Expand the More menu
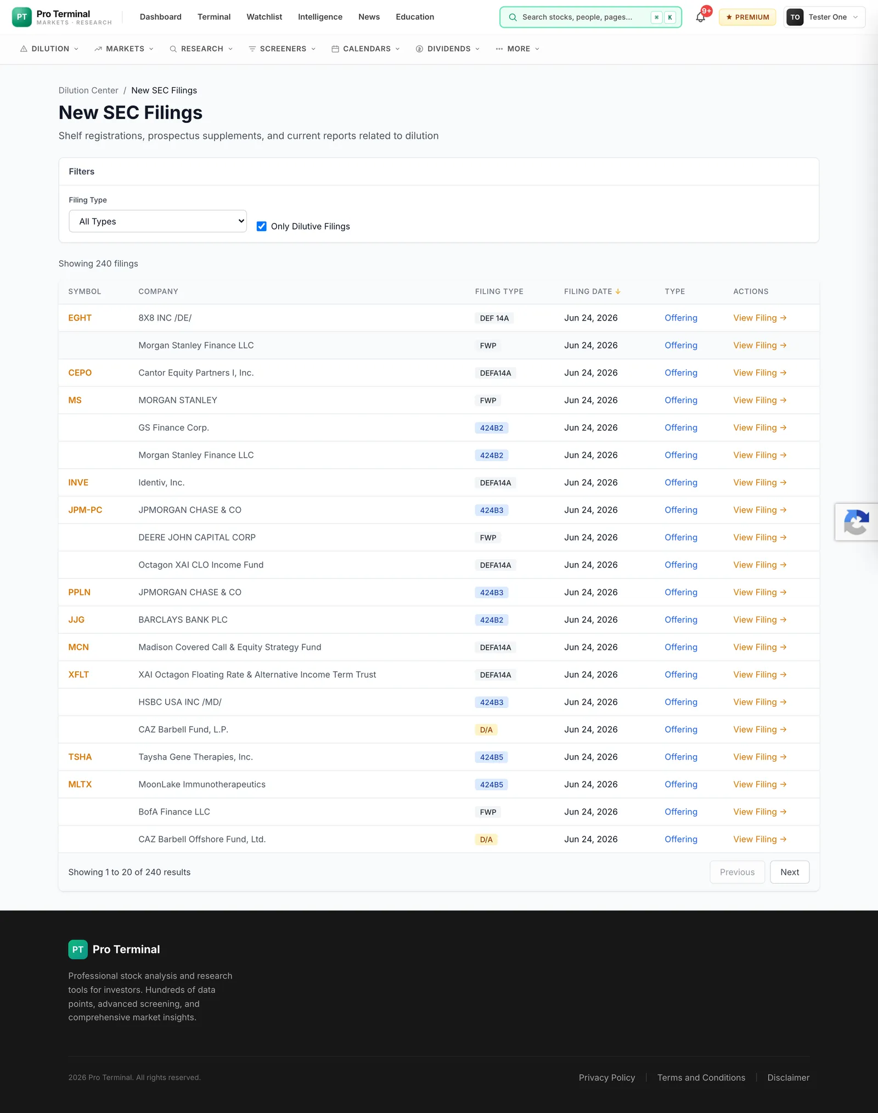The width and height of the screenshot is (878, 1113). tap(517, 49)
